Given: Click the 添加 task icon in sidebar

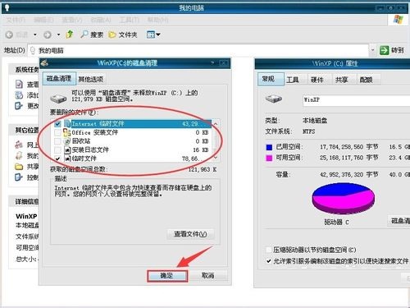Looking at the screenshot, I should click(19, 95).
